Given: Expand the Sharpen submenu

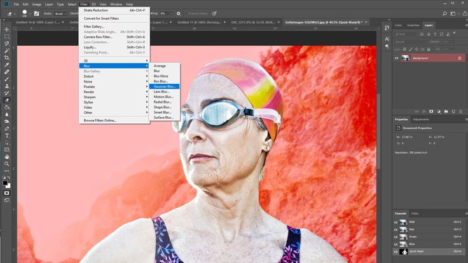Looking at the screenshot, I should coord(114,97).
